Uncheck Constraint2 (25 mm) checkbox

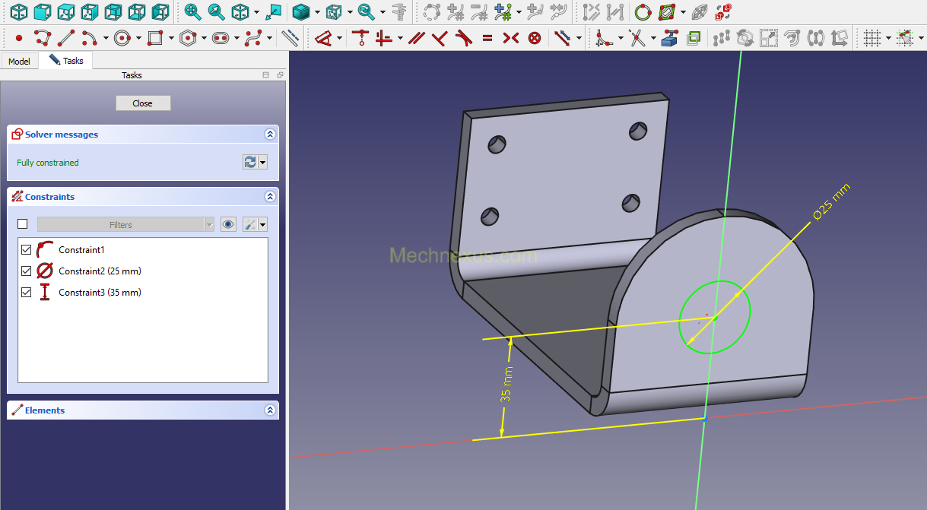[27, 271]
